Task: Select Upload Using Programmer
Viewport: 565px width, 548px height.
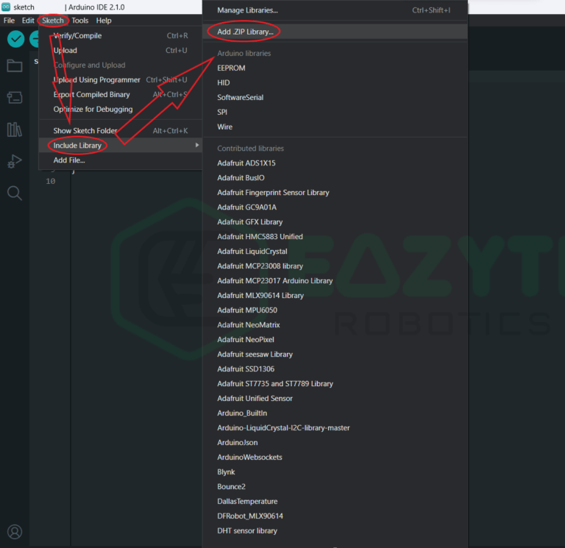Action: point(121,79)
